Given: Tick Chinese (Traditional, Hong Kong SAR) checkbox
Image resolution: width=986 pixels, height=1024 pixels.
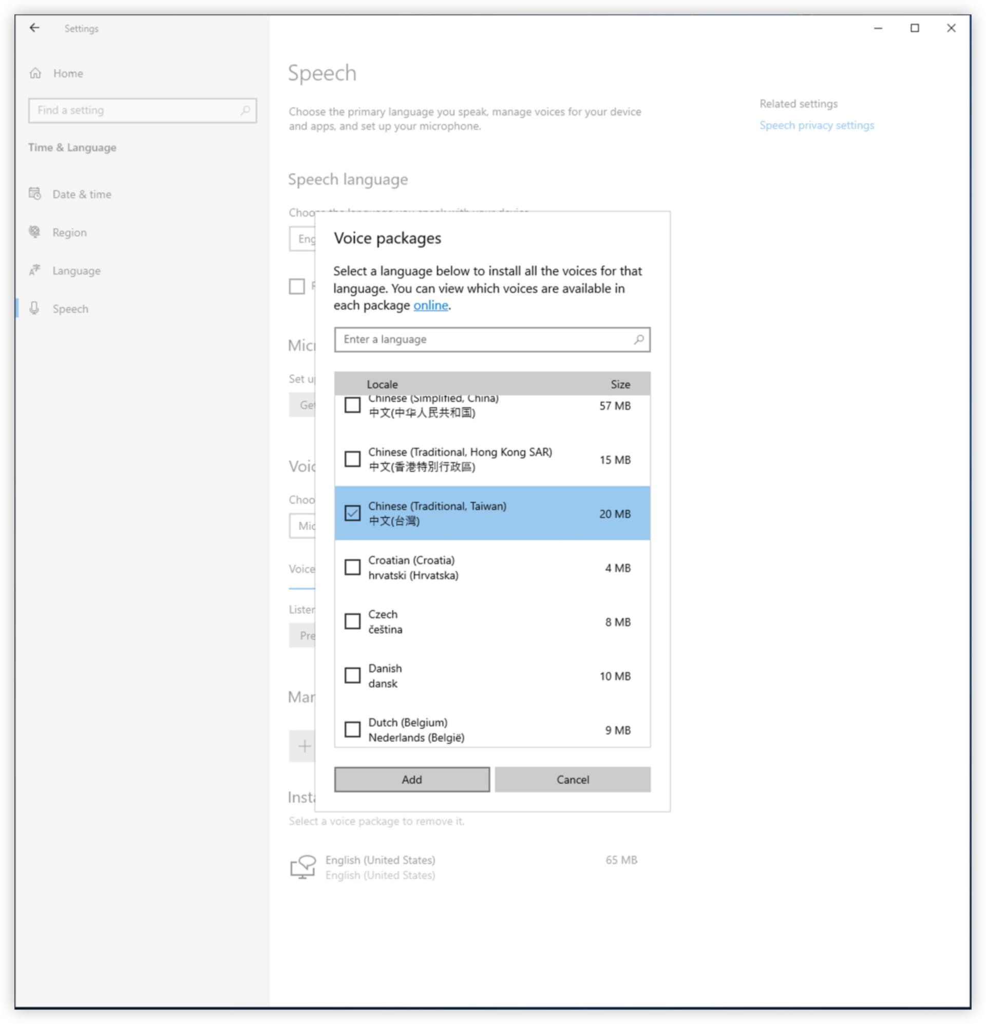Looking at the screenshot, I should click(353, 459).
